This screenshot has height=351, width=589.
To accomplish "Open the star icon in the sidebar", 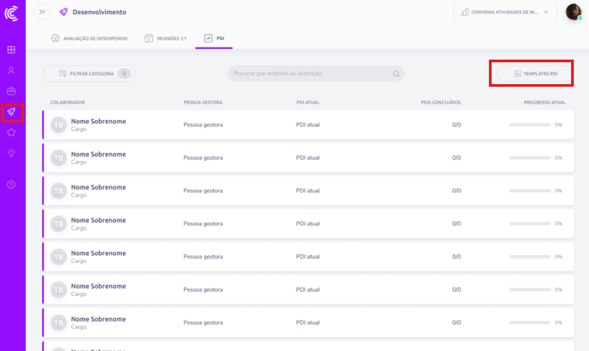I will click(11, 132).
